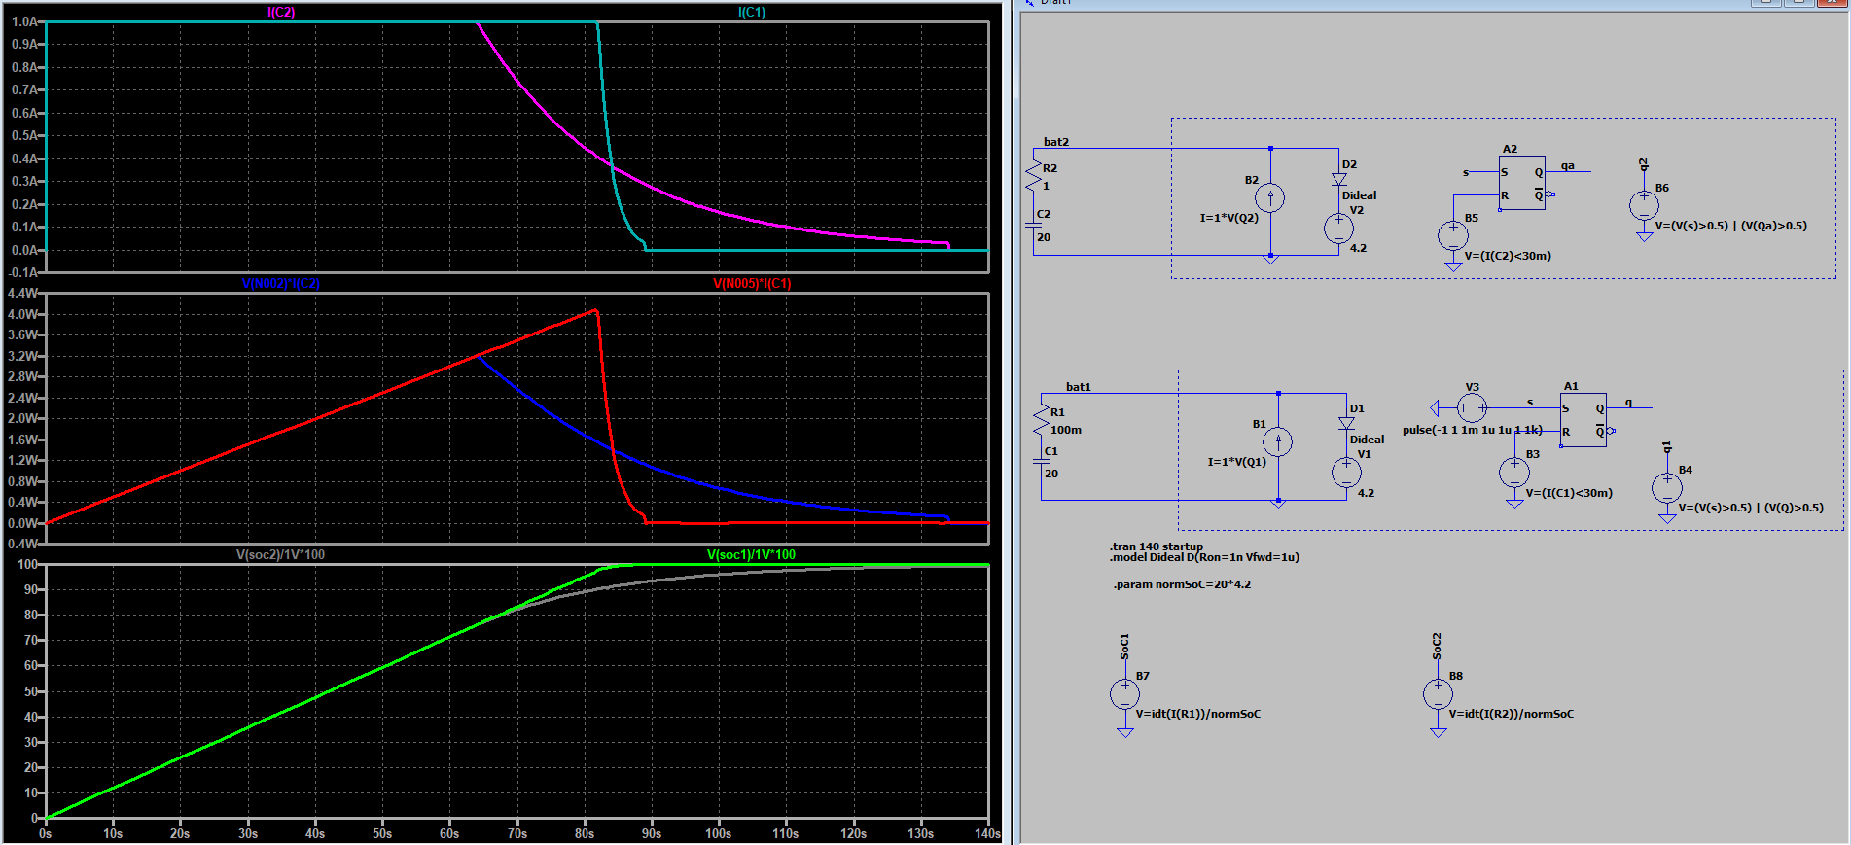
Task: Select the B4 behavioral source symbol
Action: click(1667, 488)
